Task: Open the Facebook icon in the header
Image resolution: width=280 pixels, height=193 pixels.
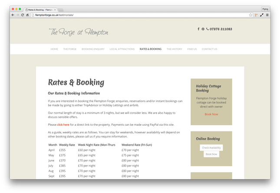Action: (x=198, y=29)
